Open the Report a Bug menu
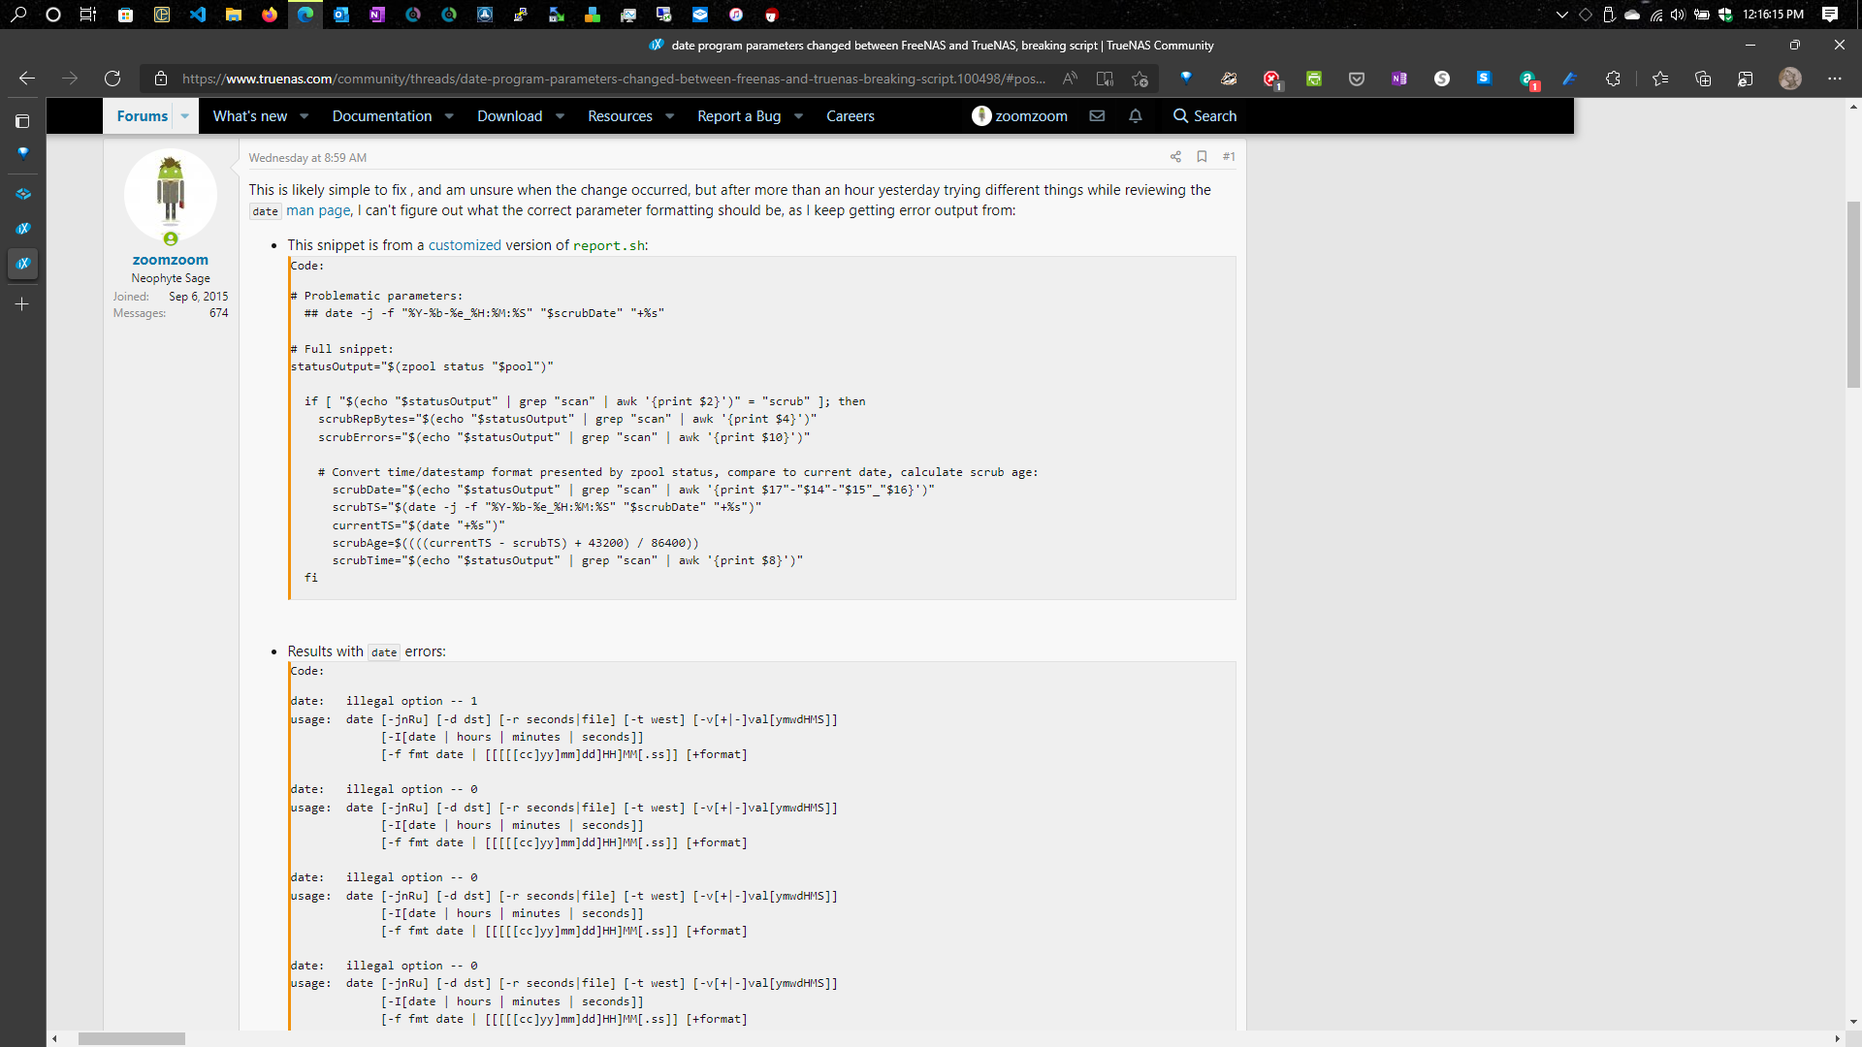 click(739, 115)
